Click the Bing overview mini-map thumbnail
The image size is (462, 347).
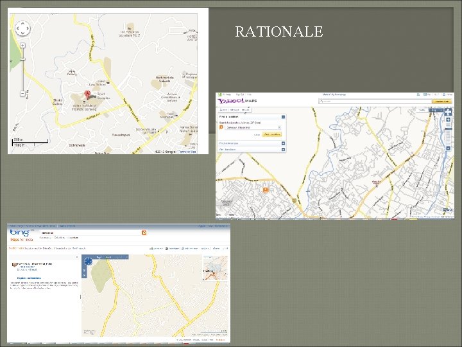[215, 268]
